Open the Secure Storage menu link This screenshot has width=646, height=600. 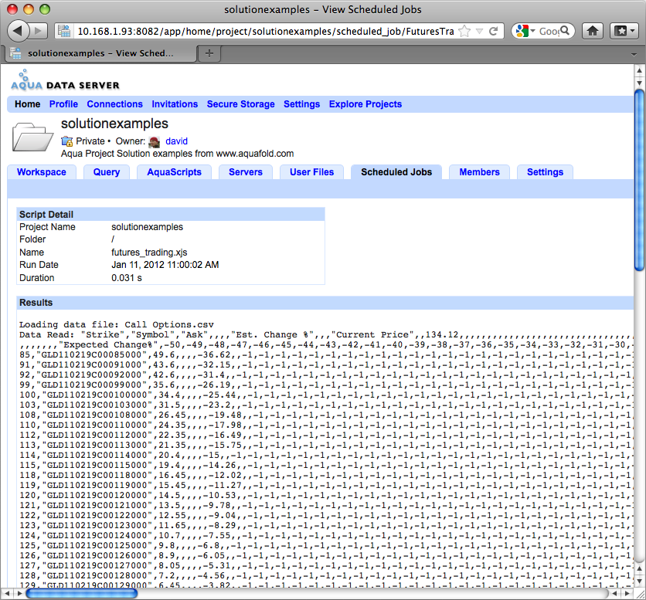240,104
